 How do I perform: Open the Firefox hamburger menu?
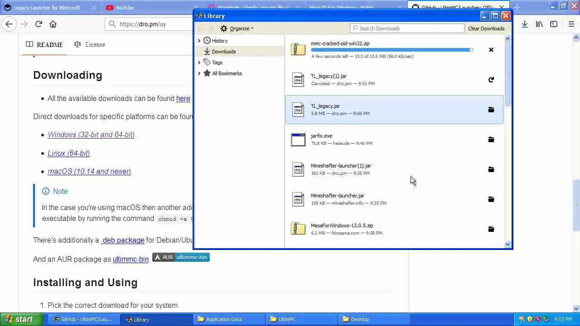(x=571, y=24)
